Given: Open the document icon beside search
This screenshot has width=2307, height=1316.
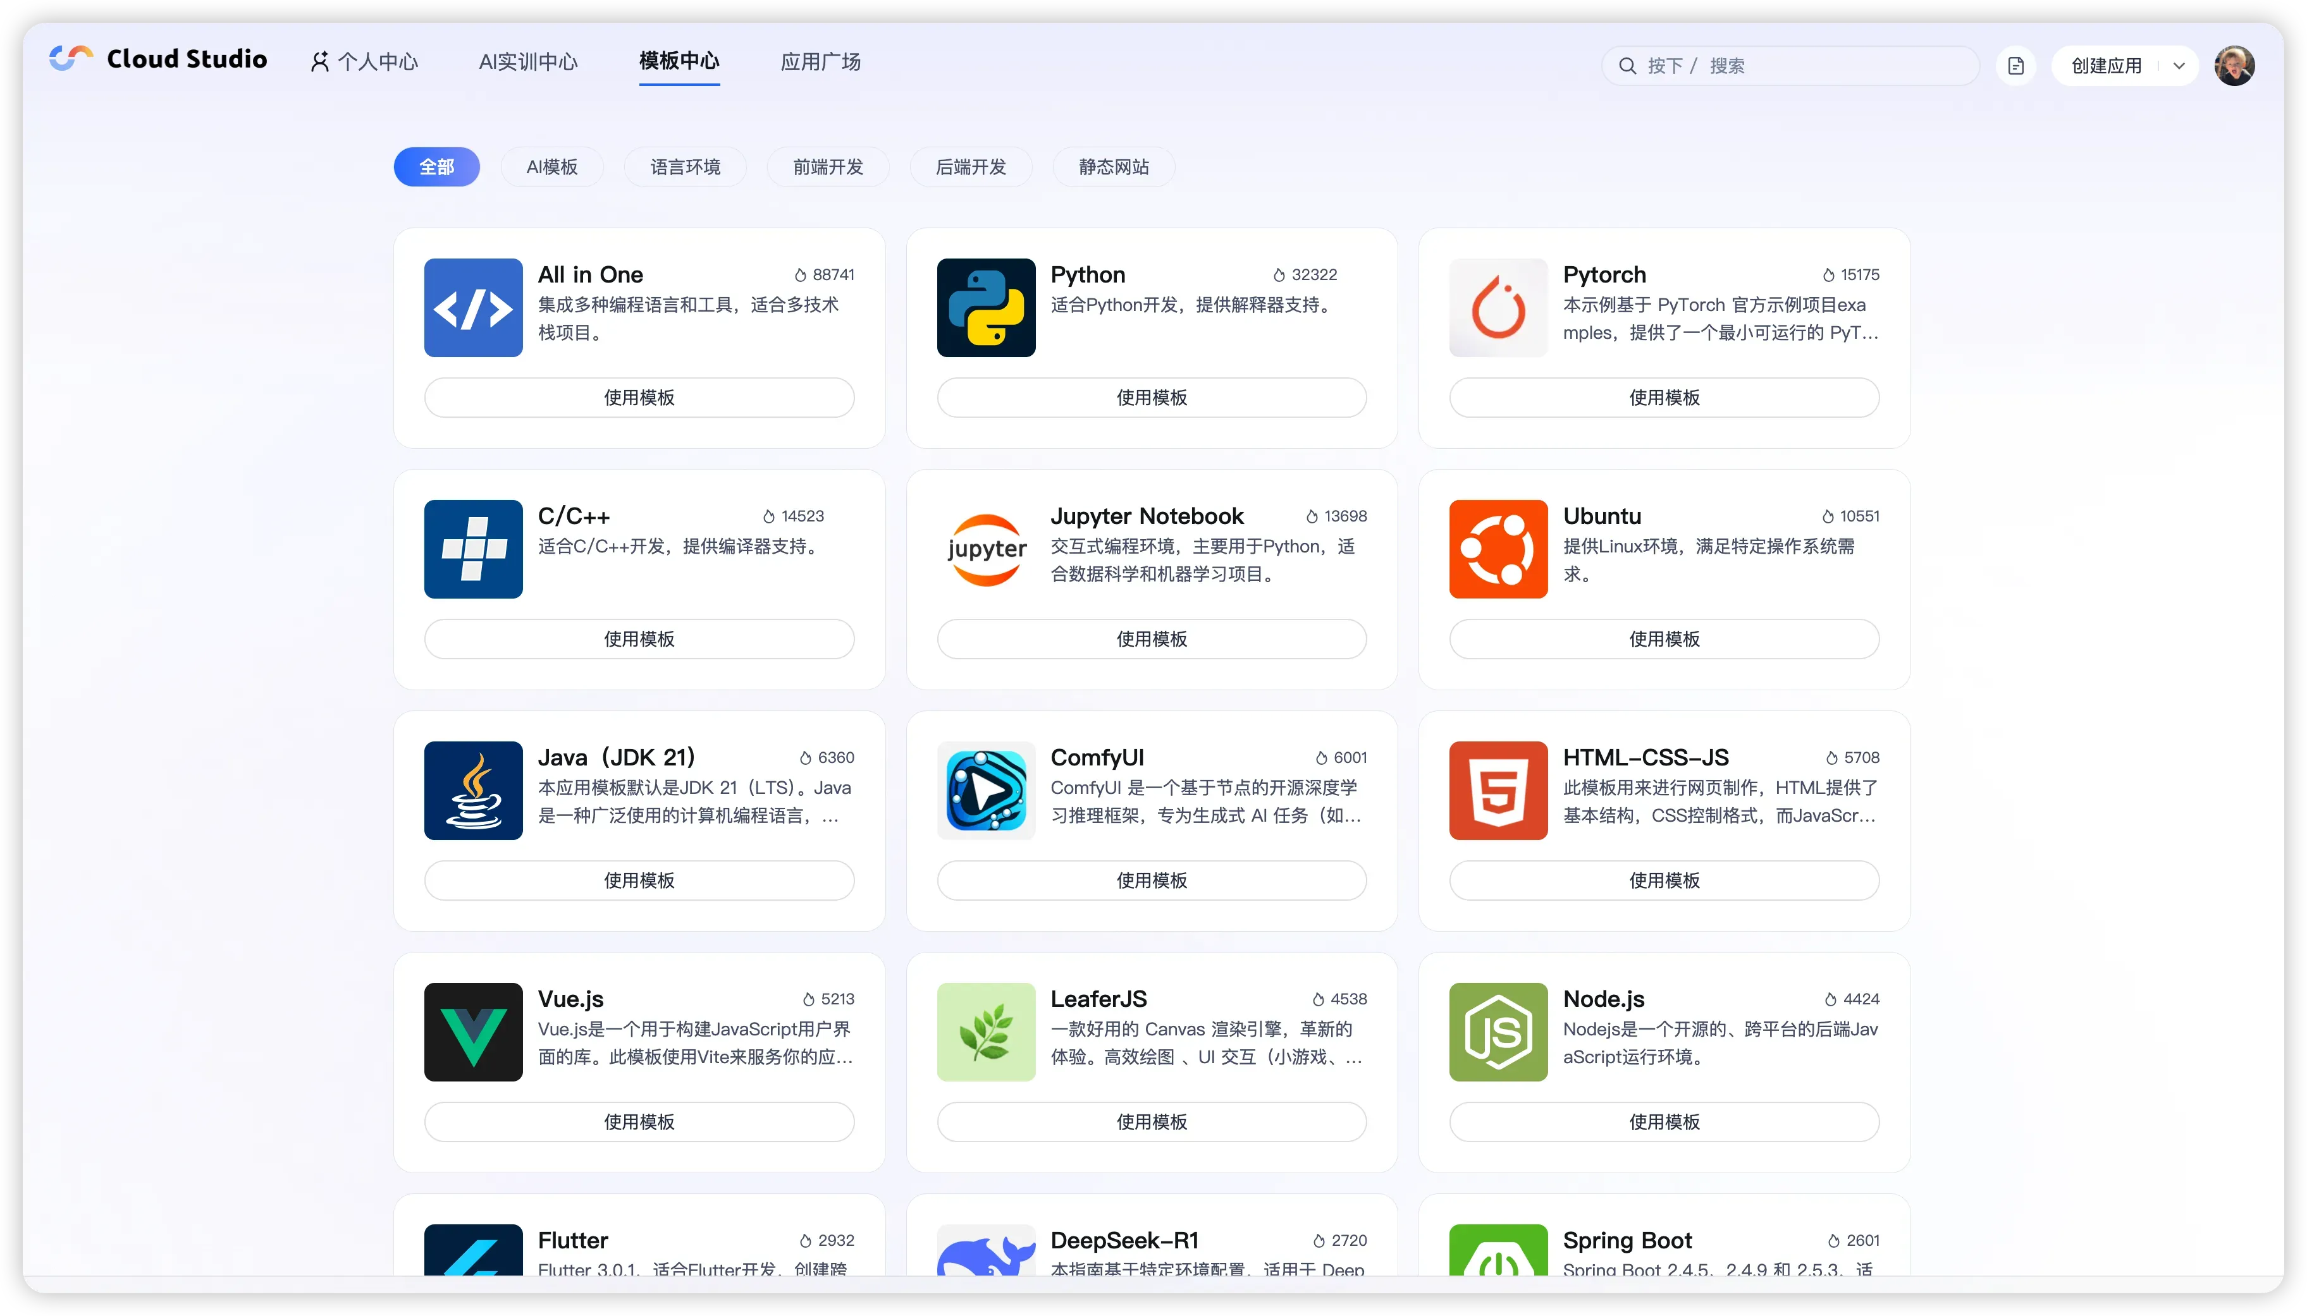Looking at the screenshot, I should point(2015,66).
